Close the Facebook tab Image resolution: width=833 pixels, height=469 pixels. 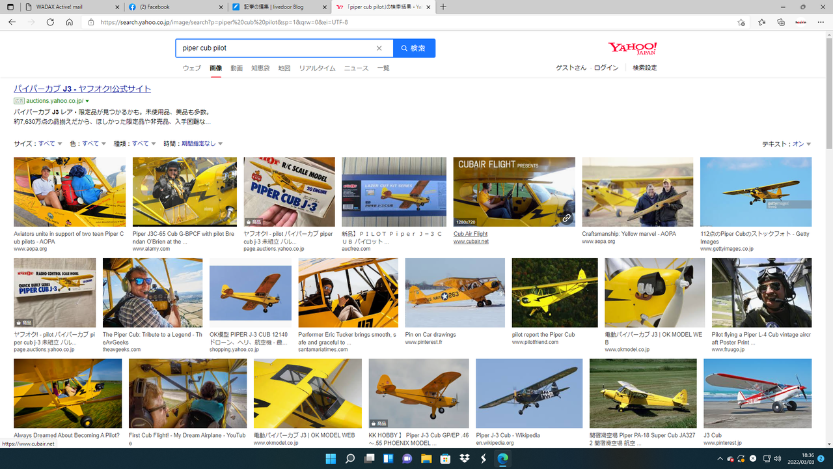click(221, 7)
